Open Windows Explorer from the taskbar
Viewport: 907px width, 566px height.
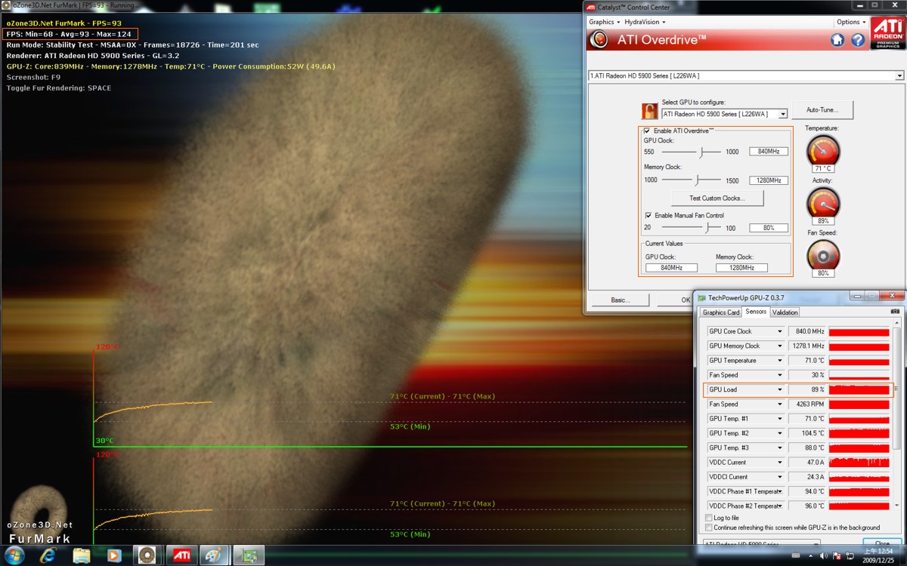[x=82, y=555]
